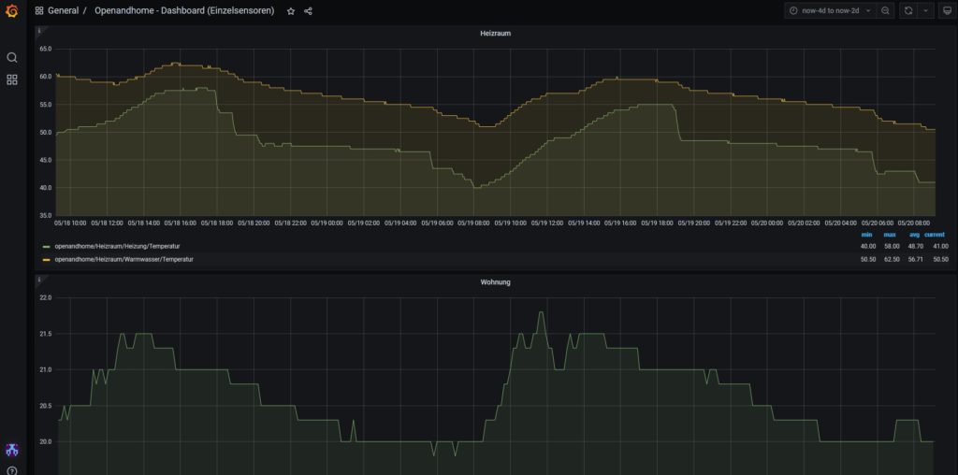Click the 62.50 max value for Warmwasser
Viewport: 958px width, 475px height.
(x=892, y=260)
